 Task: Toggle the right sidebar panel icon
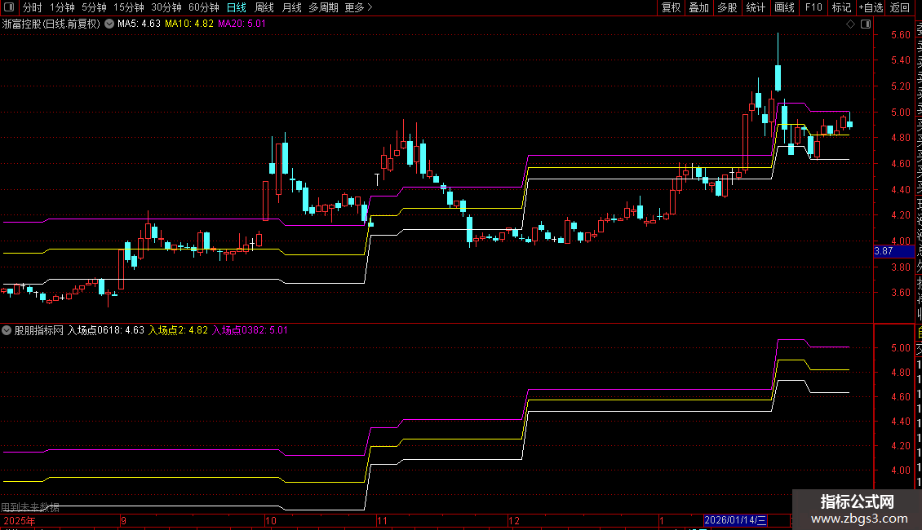click(x=866, y=24)
